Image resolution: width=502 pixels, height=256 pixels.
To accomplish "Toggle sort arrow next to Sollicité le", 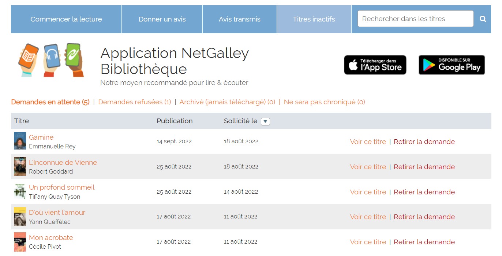I will point(265,121).
